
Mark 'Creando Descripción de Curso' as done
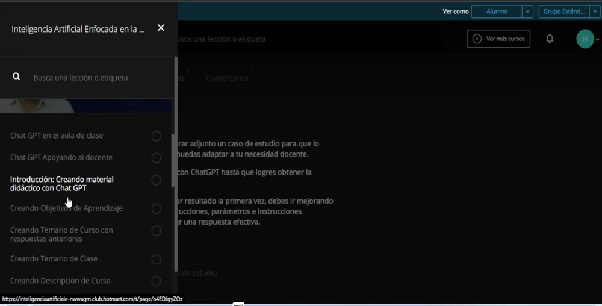(x=156, y=281)
